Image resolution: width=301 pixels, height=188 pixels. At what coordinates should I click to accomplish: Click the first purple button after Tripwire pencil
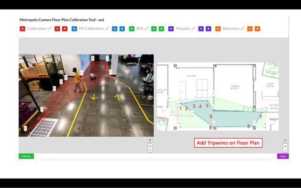pyautogui.click(x=201, y=29)
